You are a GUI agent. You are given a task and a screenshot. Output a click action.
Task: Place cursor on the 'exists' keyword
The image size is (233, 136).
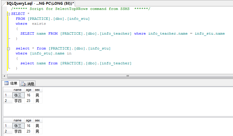coord(39,24)
